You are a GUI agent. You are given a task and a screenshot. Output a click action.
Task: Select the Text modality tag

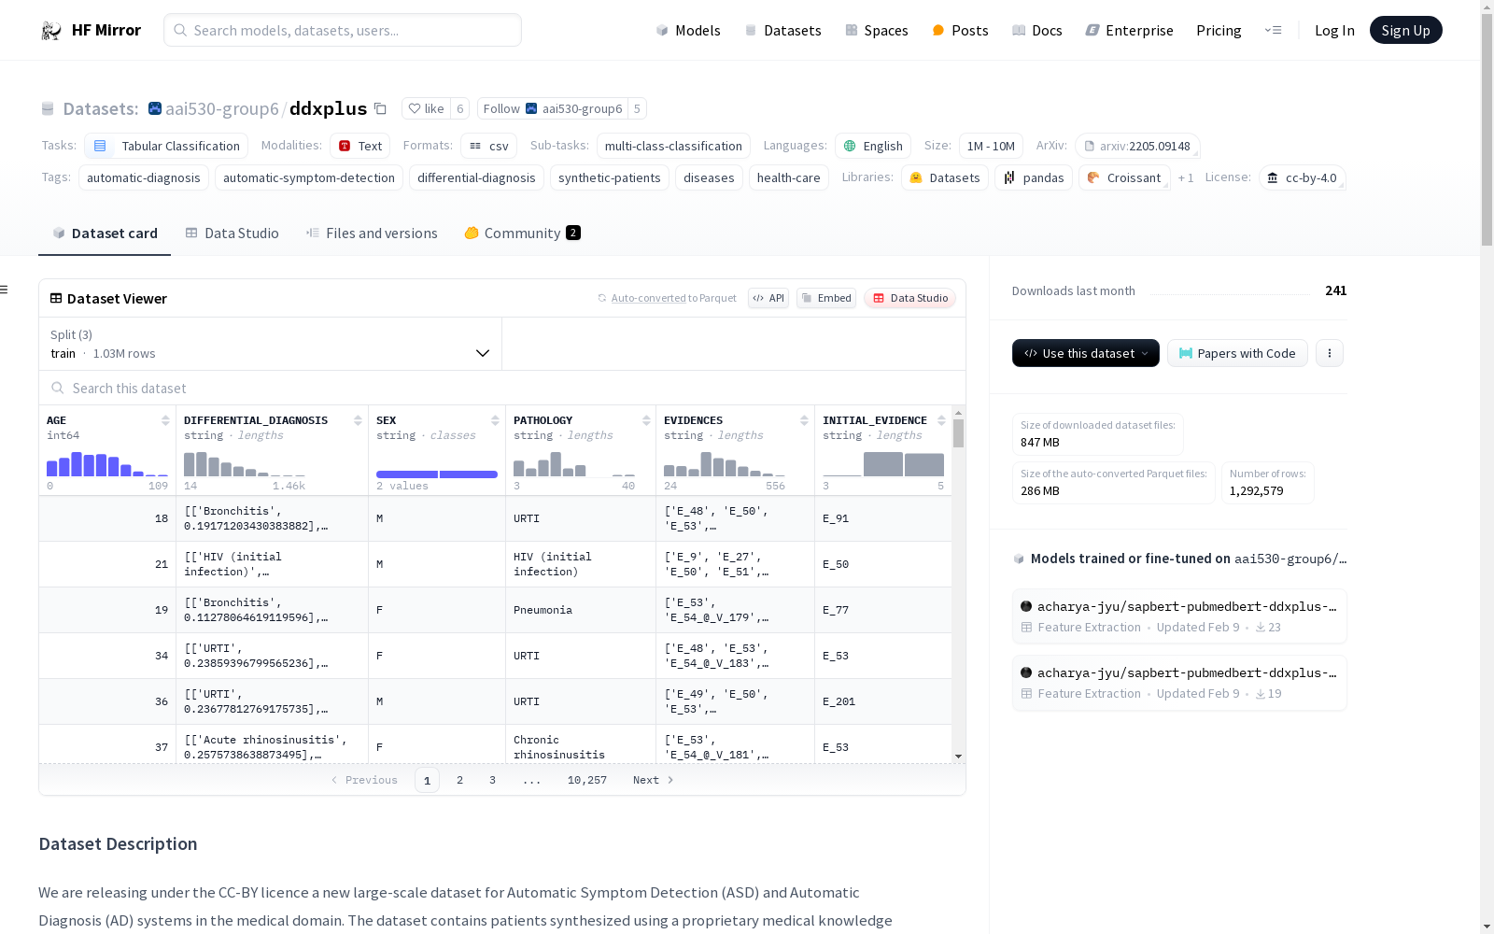(359, 146)
